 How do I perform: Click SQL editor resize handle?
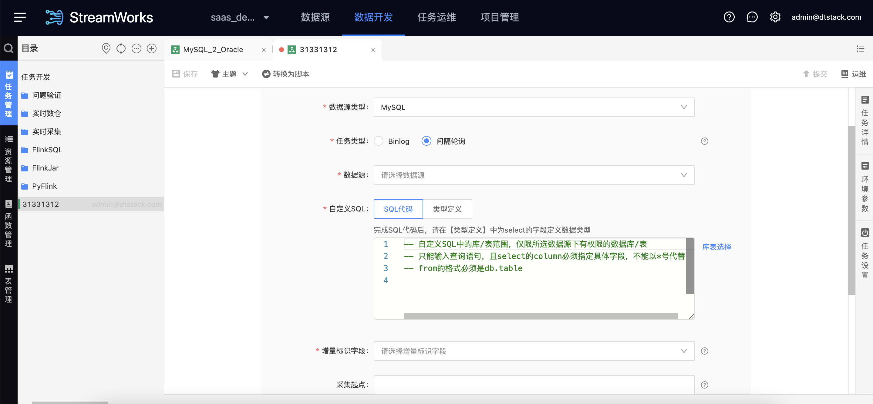(x=691, y=316)
